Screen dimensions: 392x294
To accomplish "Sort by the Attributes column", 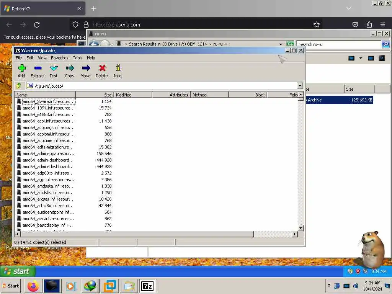I will pos(171,95).
